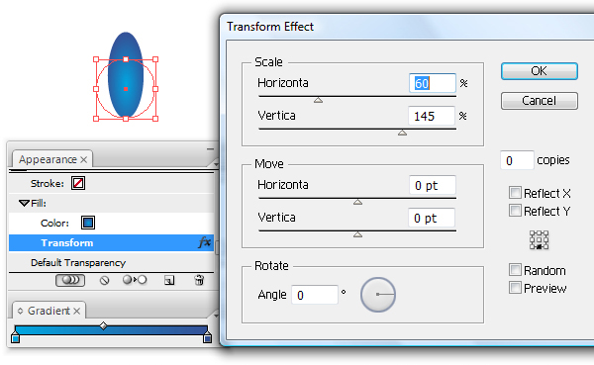Screen dimensions: 594x365
Task: Click the Duplicate Selected Item icon
Action: 169,280
